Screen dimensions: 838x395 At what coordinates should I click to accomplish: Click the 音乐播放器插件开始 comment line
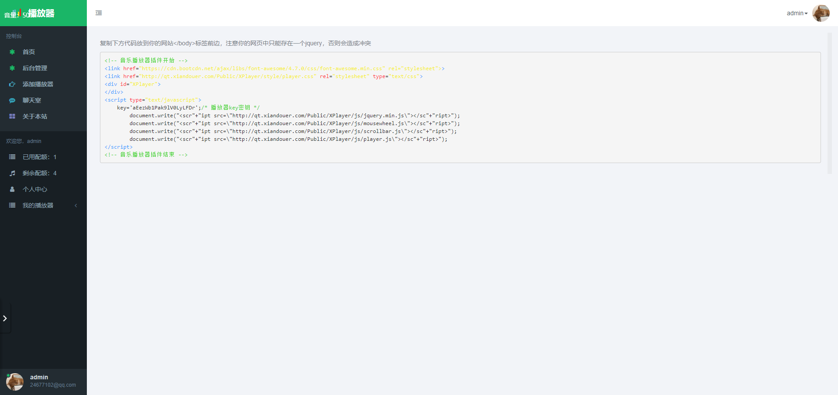pyautogui.click(x=146, y=61)
